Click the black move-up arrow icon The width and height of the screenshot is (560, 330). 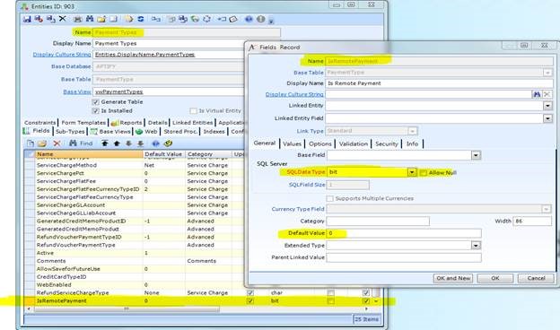[x=117, y=143]
